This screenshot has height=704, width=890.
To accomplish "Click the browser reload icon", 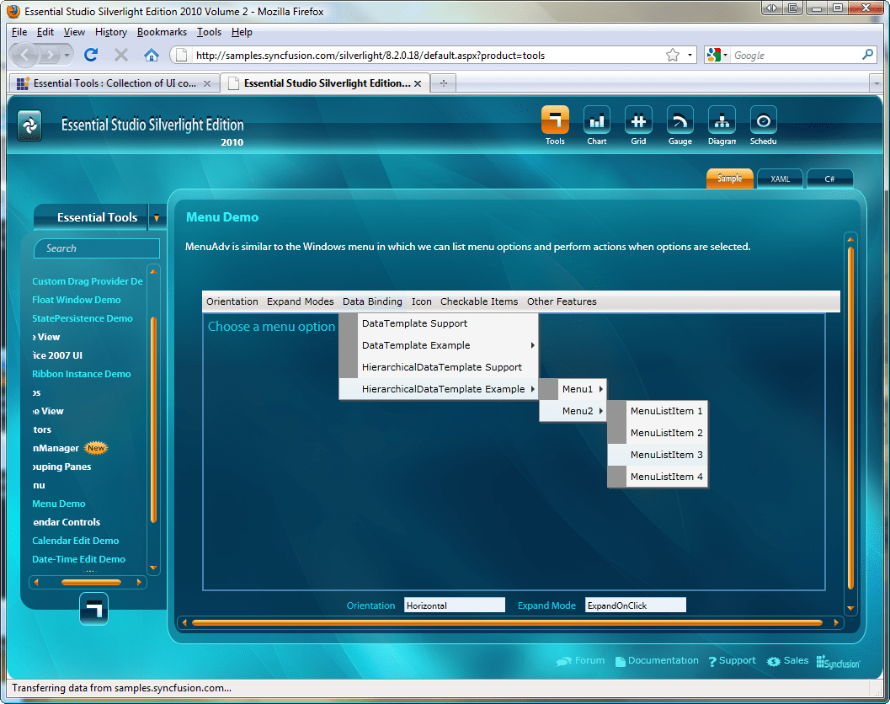I will (91, 53).
